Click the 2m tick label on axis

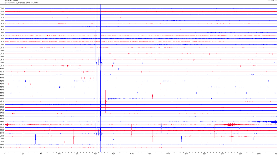point(23,154)
